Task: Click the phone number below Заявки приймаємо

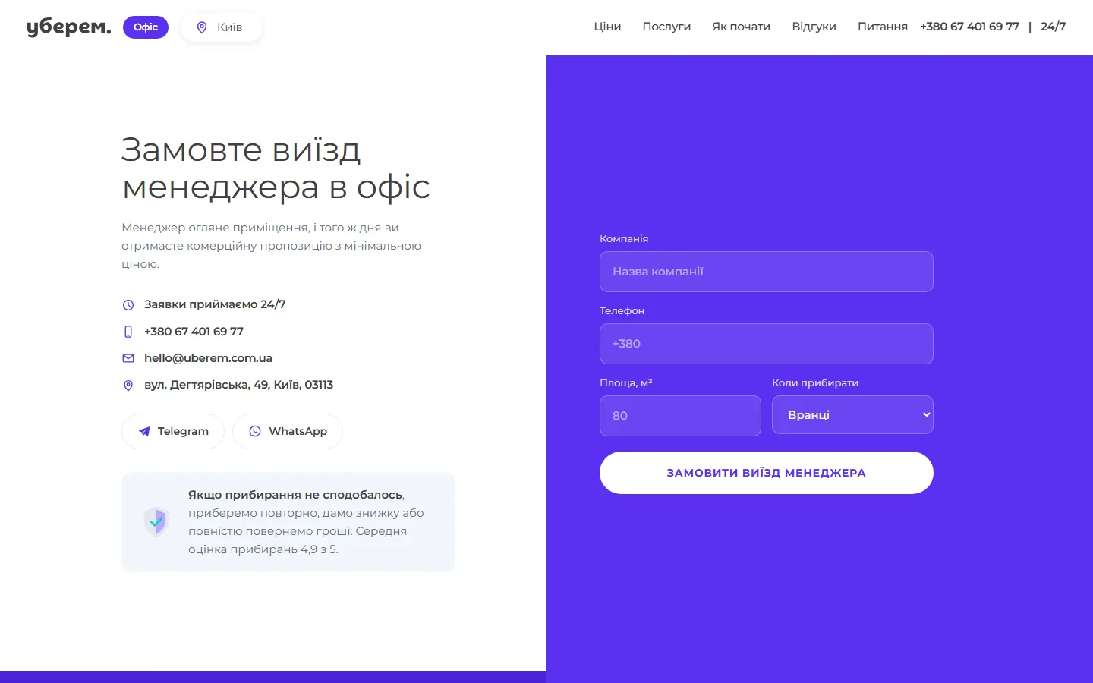Action: tap(194, 332)
